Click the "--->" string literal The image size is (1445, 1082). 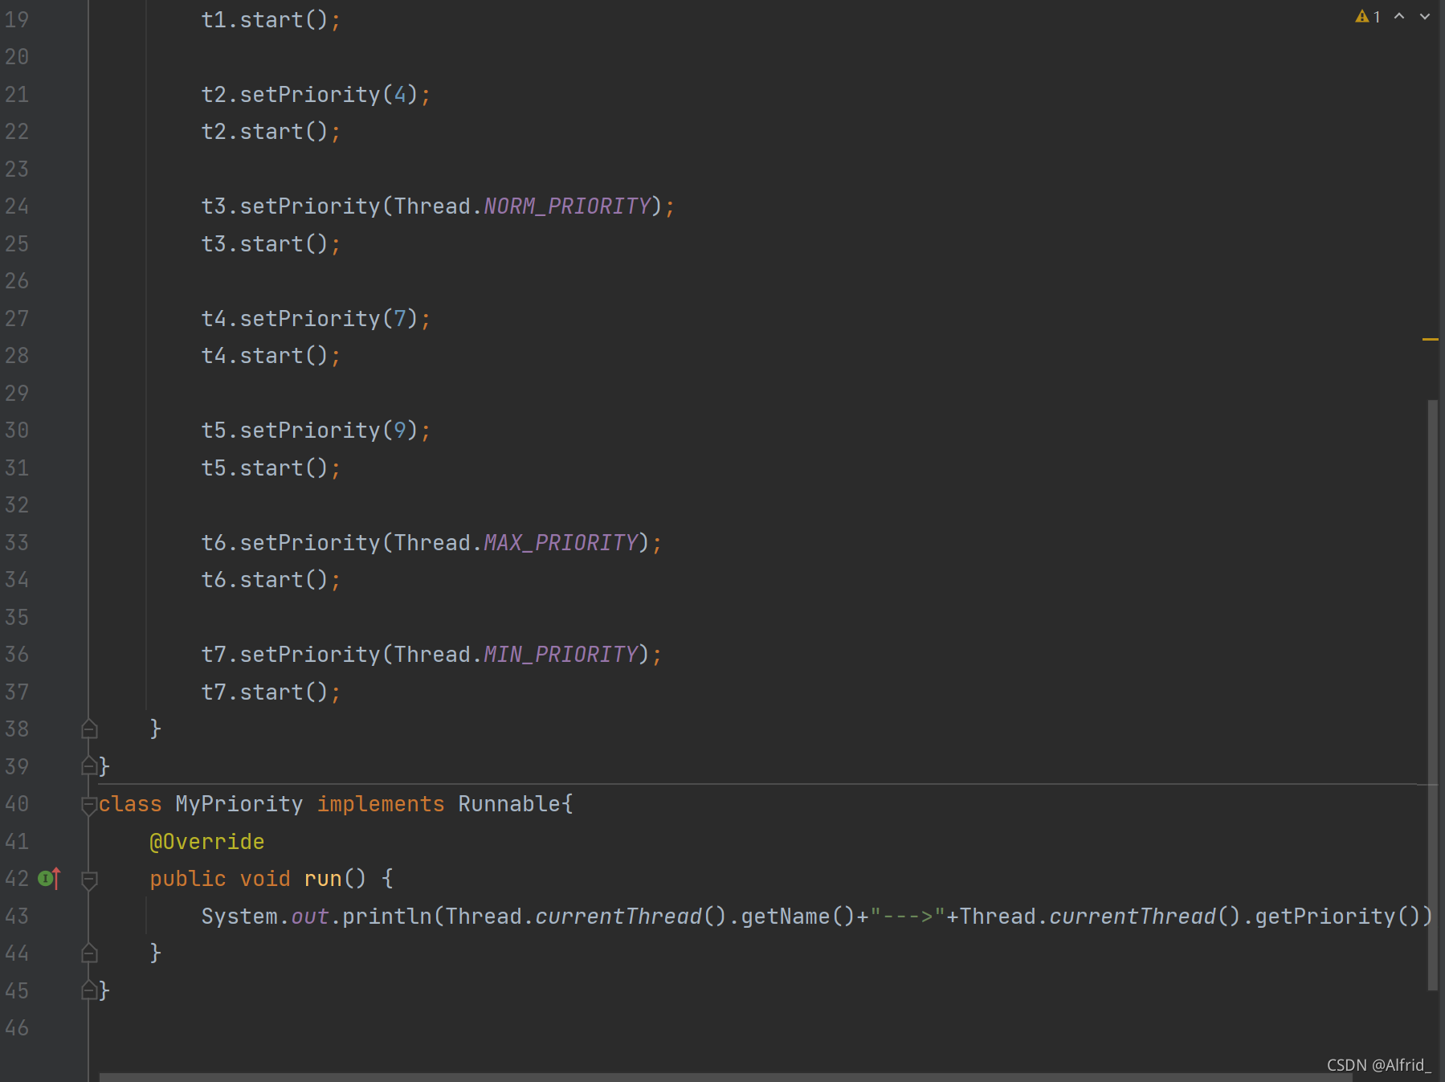[908, 917]
